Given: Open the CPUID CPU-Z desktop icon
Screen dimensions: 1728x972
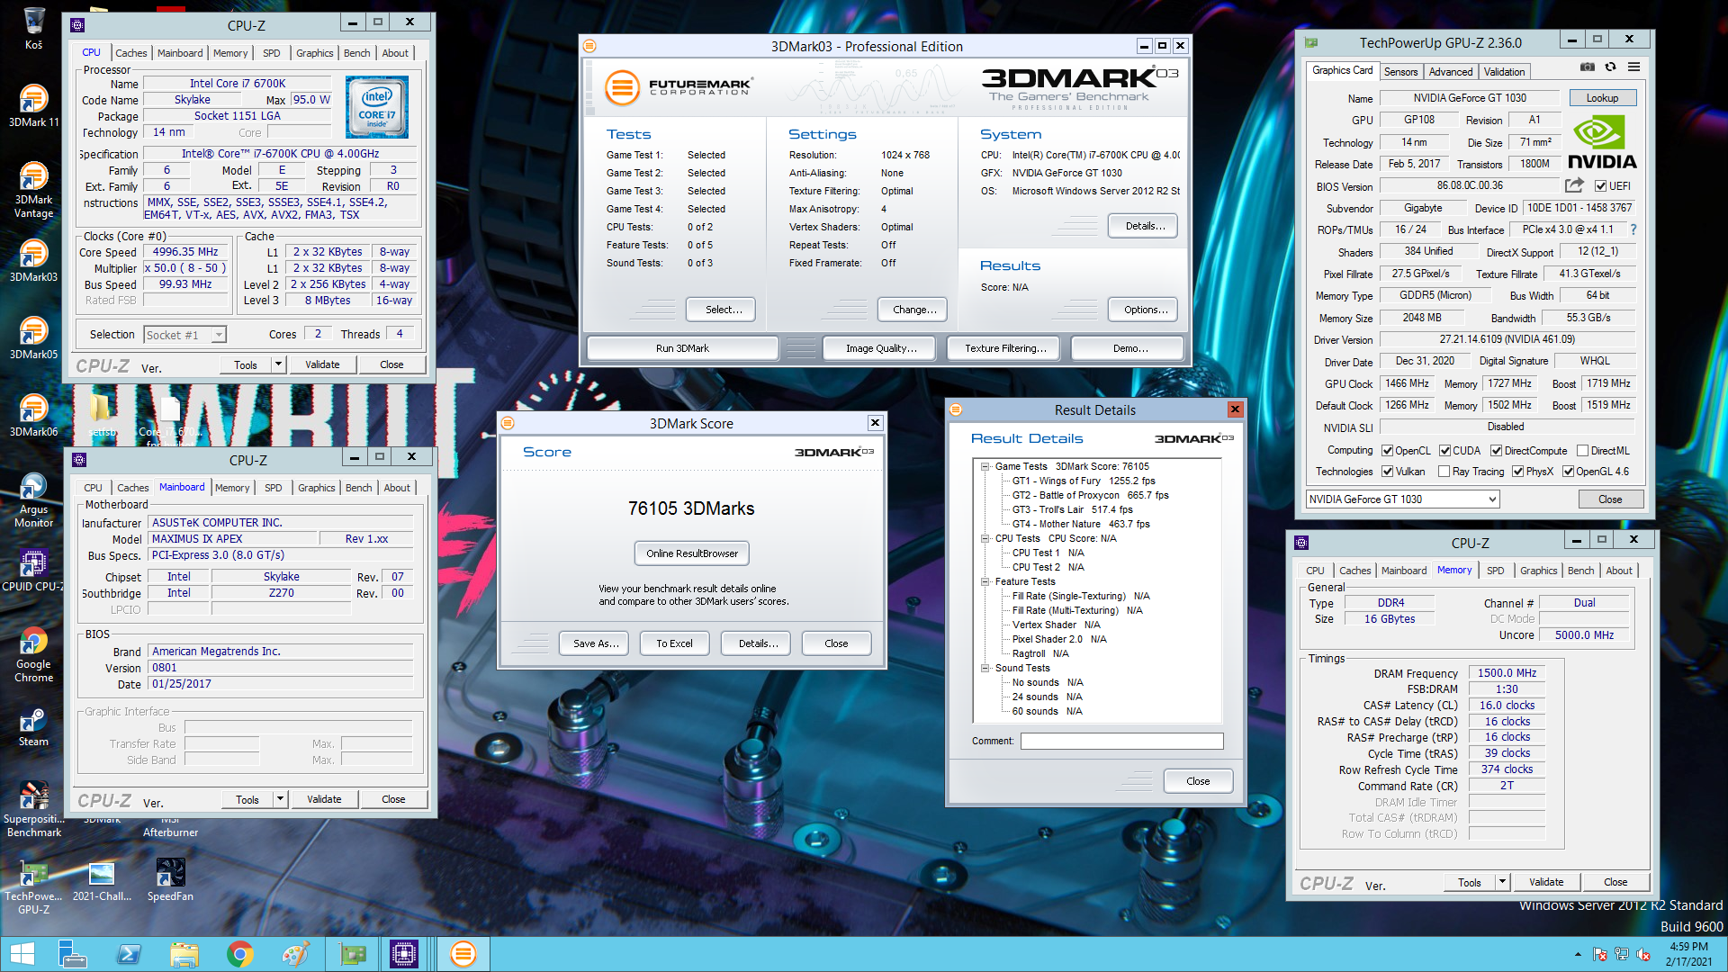Looking at the screenshot, I should tap(33, 571).
